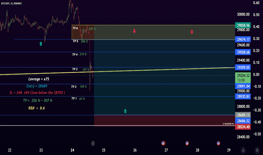Select the SL = 34% stop loss note
This screenshot has width=263, height=155.
pyautogui.click(x=37, y=93)
